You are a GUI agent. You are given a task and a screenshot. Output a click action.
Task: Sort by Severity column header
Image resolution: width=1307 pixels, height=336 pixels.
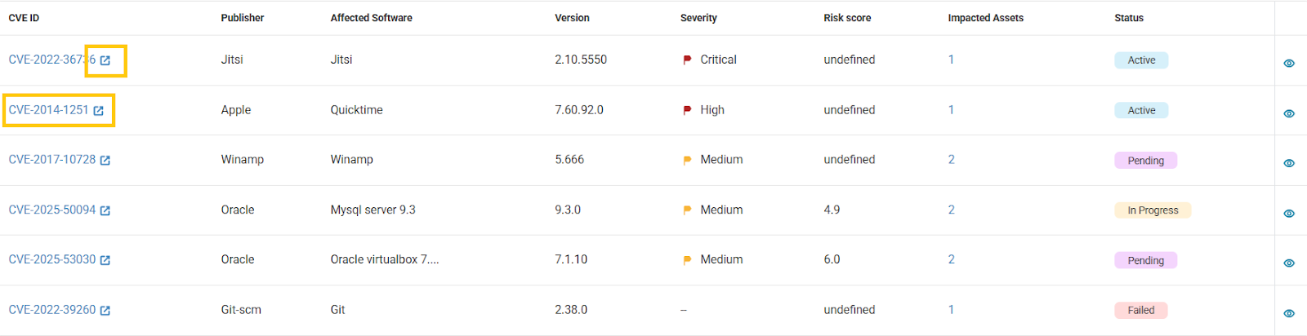pos(698,18)
